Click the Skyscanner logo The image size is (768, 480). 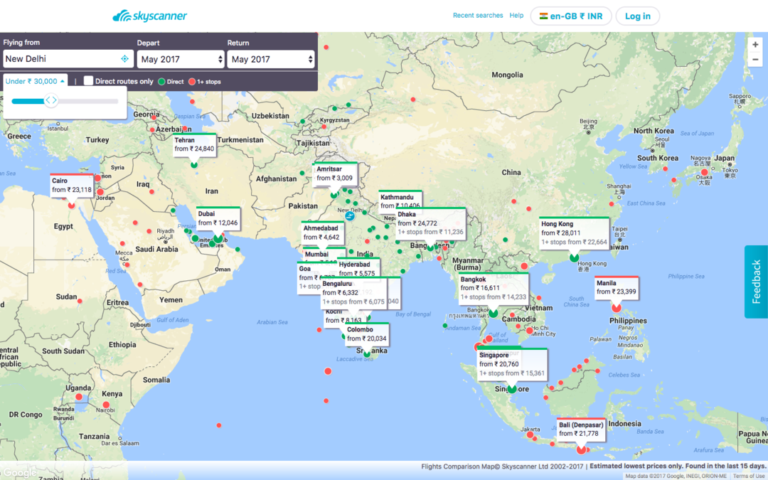tap(149, 16)
